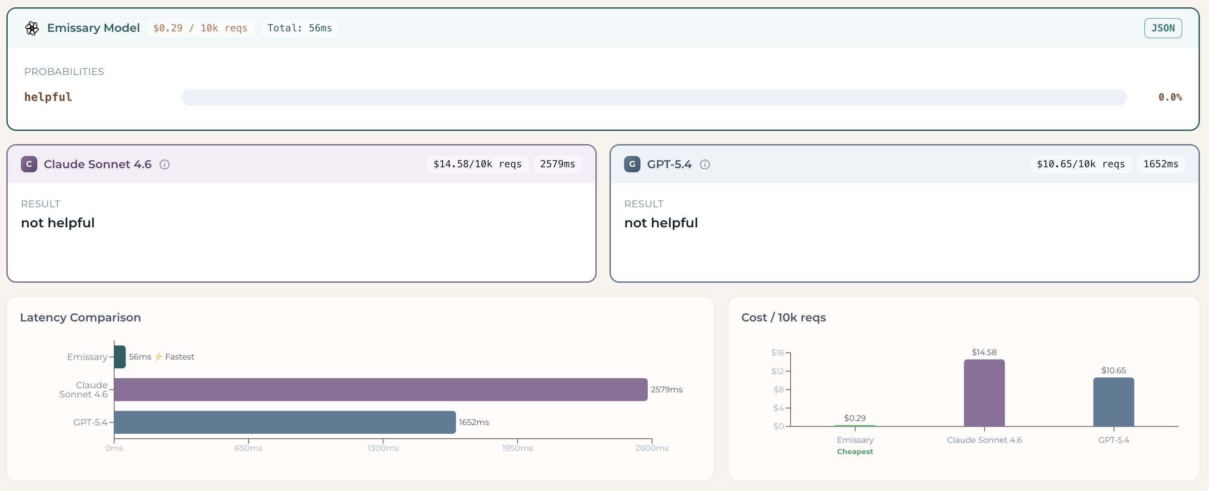
Task: Click the 'Total: 56ms' latency tag
Action: [299, 28]
